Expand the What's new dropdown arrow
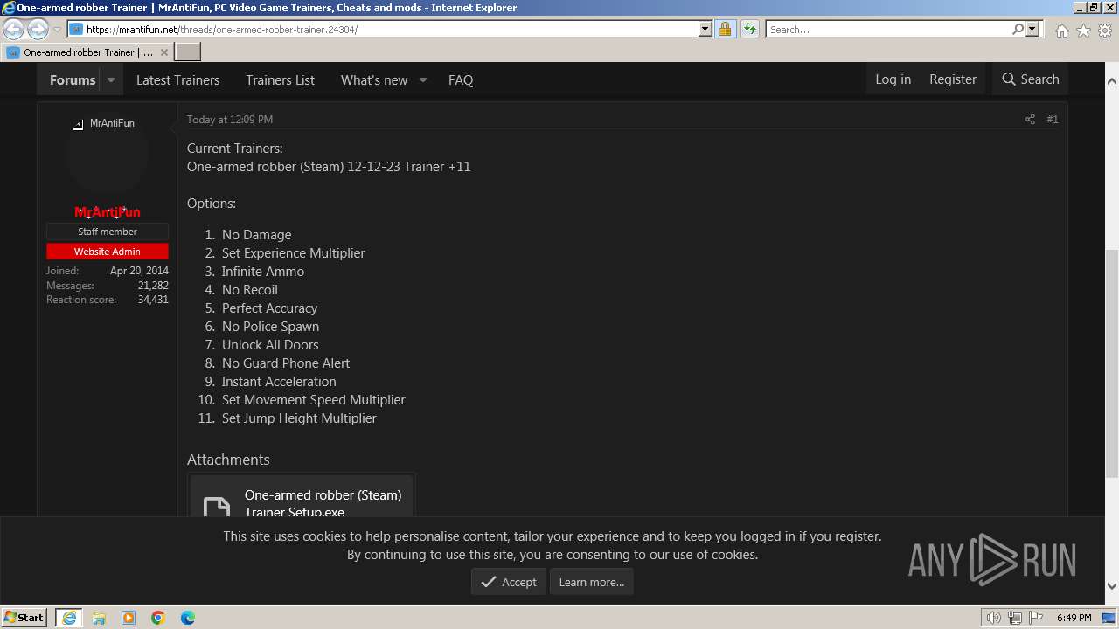The width and height of the screenshot is (1119, 629). click(x=422, y=79)
